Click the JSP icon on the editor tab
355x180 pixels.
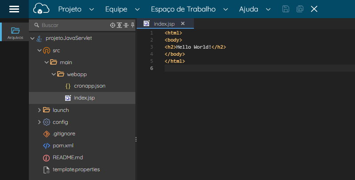[x=146, y=23]
